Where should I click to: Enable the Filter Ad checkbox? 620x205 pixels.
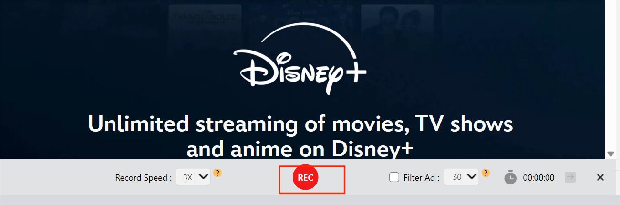point(394,177)
